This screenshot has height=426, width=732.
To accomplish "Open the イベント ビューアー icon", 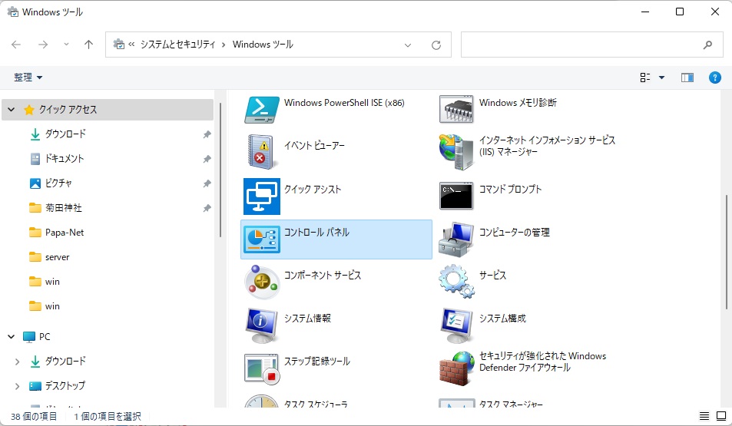I will click(x=262, y=151).
